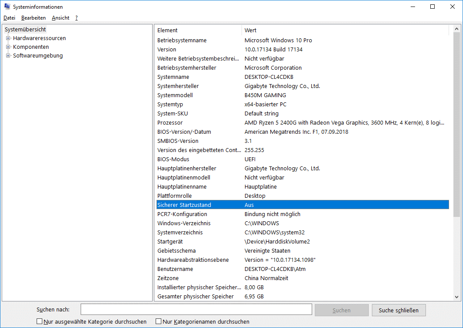Click the scrollbar up arrow
This screenshot has width=463, height=328.
pos(456,29)
